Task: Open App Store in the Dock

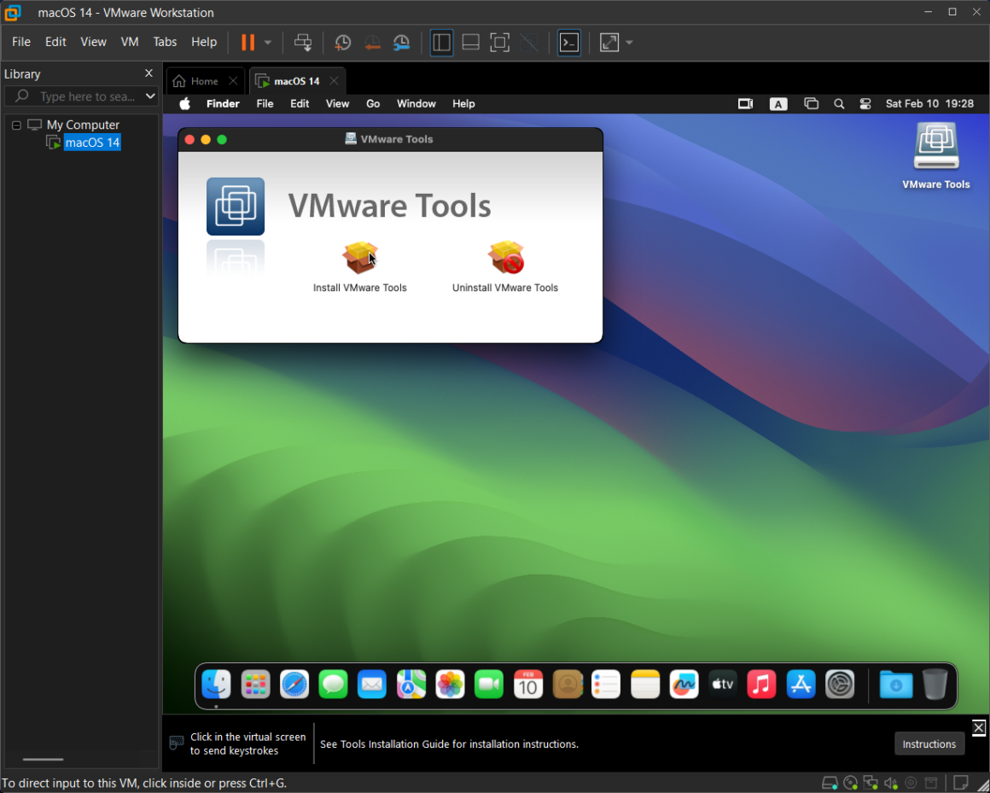Action: click(x=801, y=685)
